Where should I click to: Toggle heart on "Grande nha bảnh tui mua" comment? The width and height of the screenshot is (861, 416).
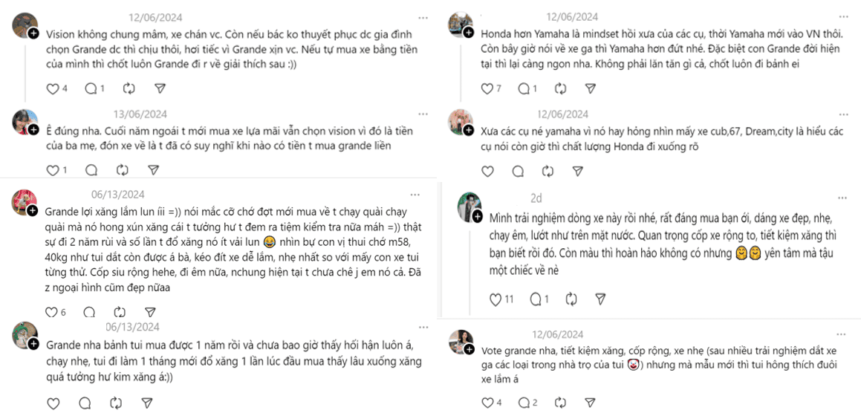coord(53,403)
